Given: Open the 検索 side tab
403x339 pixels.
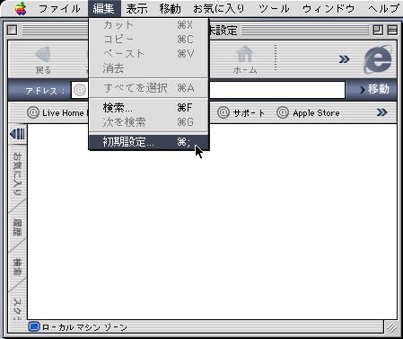Looking at the screenshot, I should tap(17, 267).
